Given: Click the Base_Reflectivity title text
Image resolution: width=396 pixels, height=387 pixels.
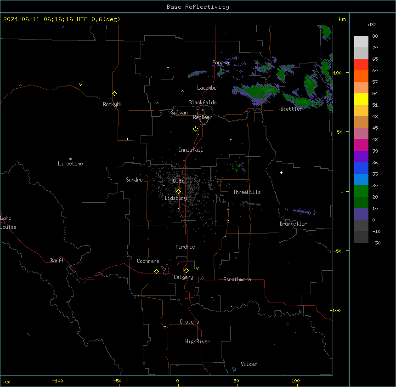Looking at the screenshot, I should (198, 7).
